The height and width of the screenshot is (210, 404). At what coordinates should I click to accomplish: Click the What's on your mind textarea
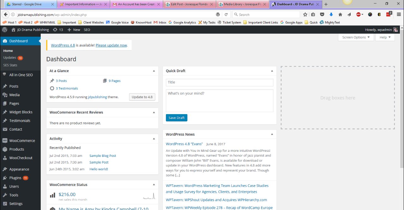(x=220, y=101)
